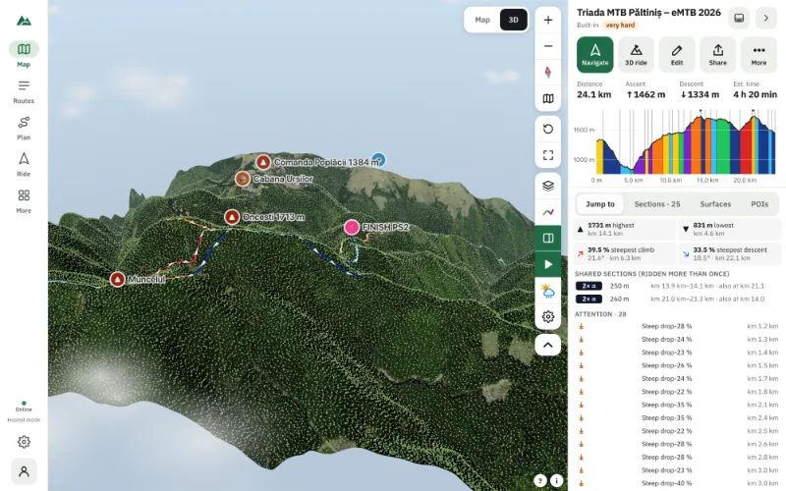Jump to Steep drop -40 % warning
Viewport: 786px width, 491px height.
[x=677, y=483]
